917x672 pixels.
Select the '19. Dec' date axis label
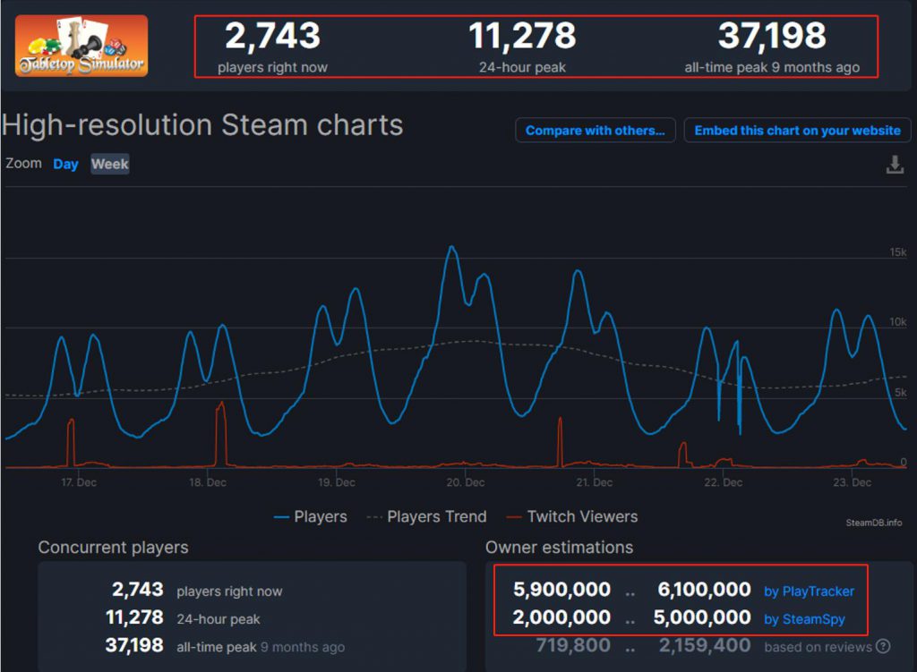click(337, 482)
